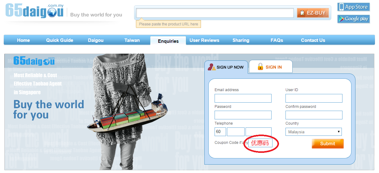Expand the Country dropdown showing Malaysia

pos(314,132)
